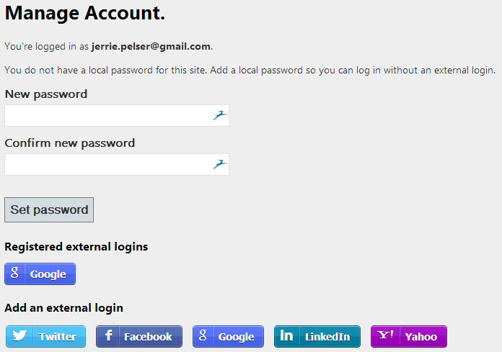
Task: Focus the Confirm new password input field
Action: click(108, 164)
